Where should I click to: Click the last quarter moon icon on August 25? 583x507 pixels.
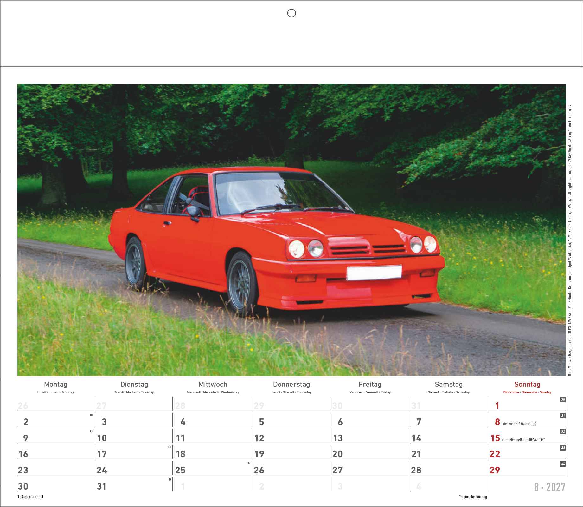[x=248, y=463]
